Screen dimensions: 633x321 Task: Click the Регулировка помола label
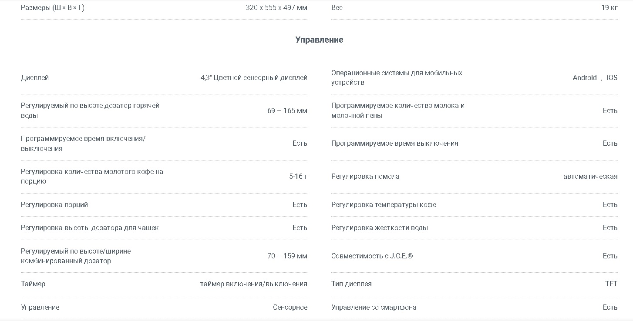365,176
